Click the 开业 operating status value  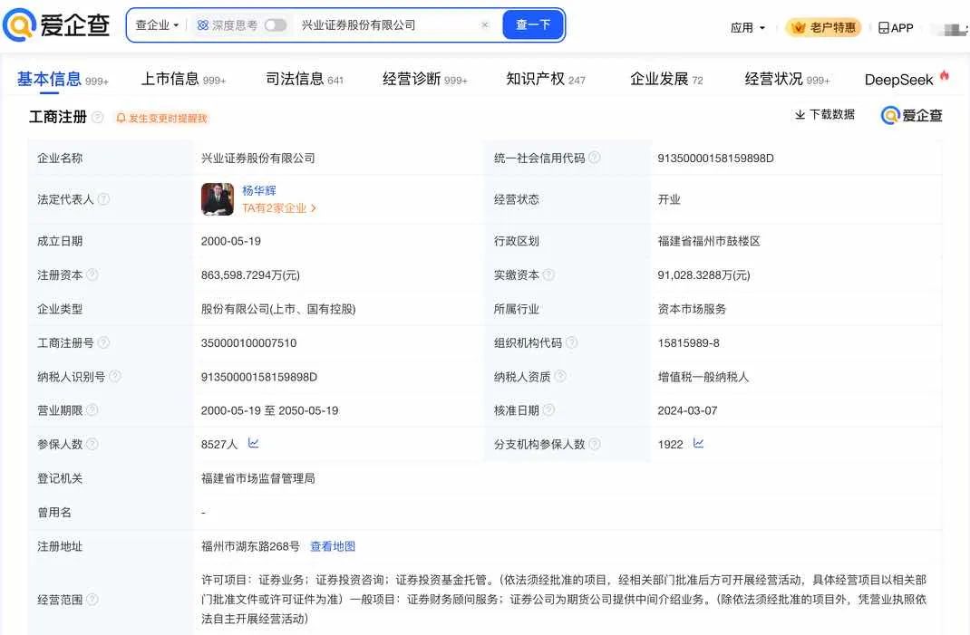669,199
